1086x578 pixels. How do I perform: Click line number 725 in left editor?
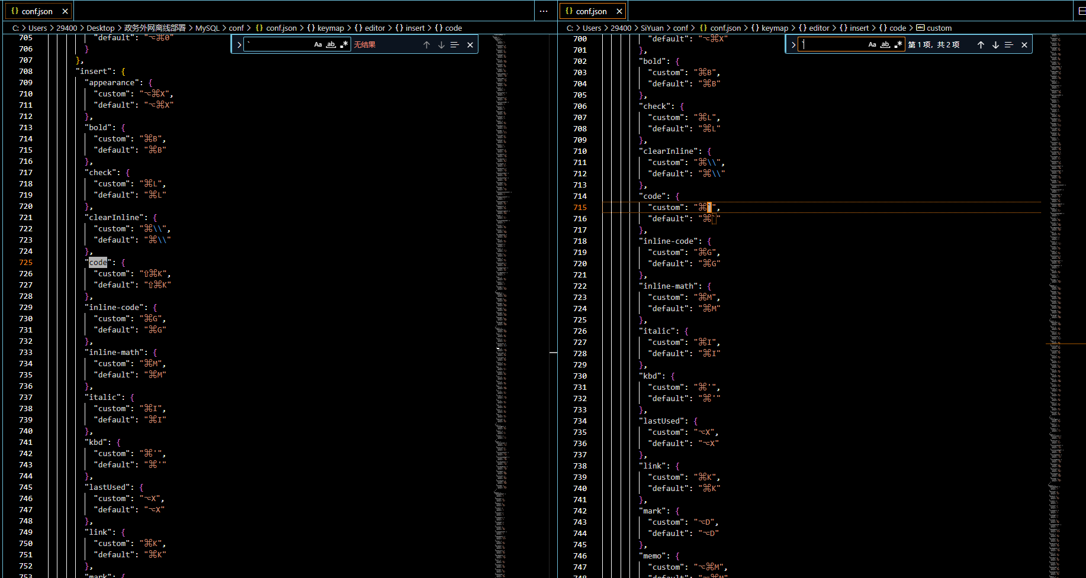click(26, 263)
